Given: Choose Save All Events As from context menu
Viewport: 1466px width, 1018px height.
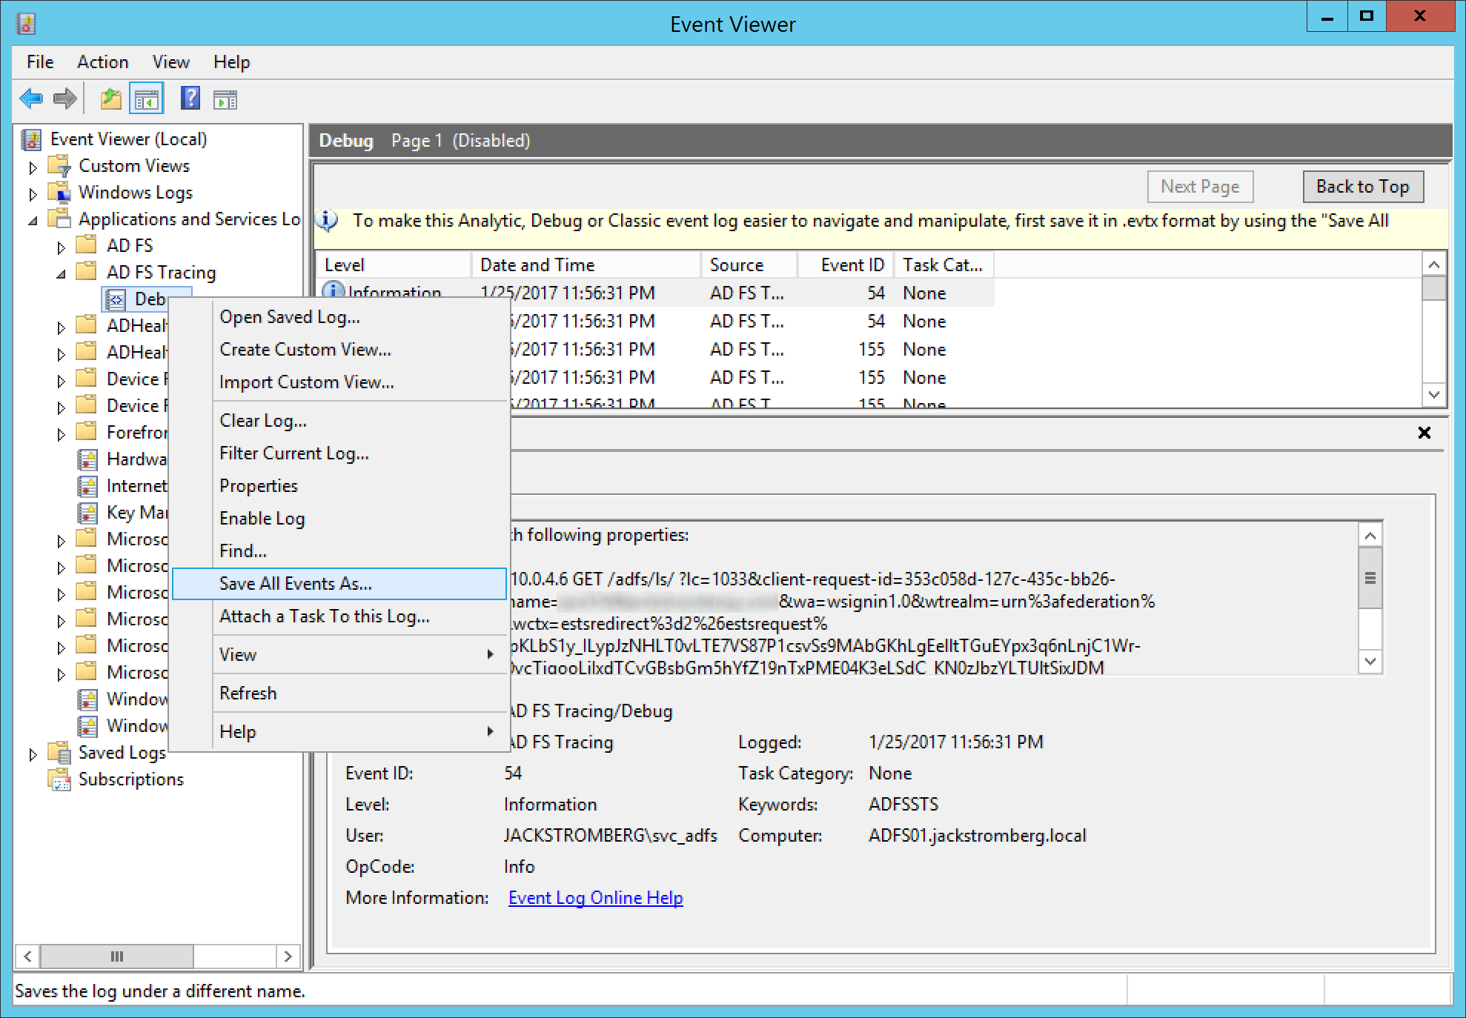Looking at the screenshot, I should 295,584.
